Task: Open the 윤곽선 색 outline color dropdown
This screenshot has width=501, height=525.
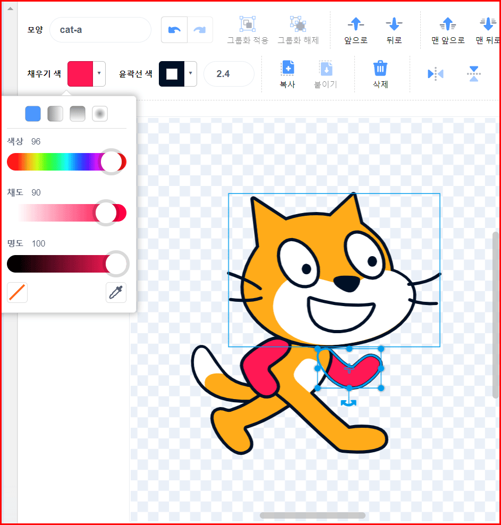Action: pos(190,73)
